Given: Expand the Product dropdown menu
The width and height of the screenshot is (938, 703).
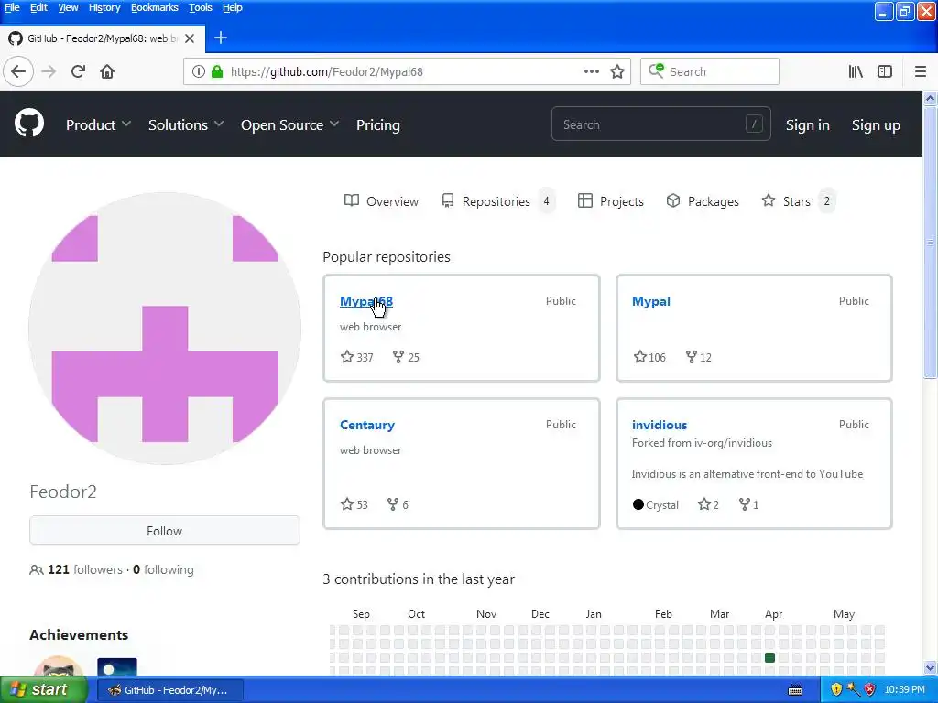Looking at the screenshot, I should click(98, 124).
